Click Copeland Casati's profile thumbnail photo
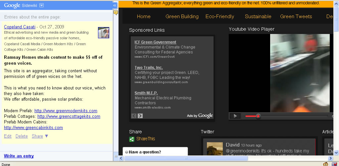Viewport: 339px width, 166px height. [104, 33]
